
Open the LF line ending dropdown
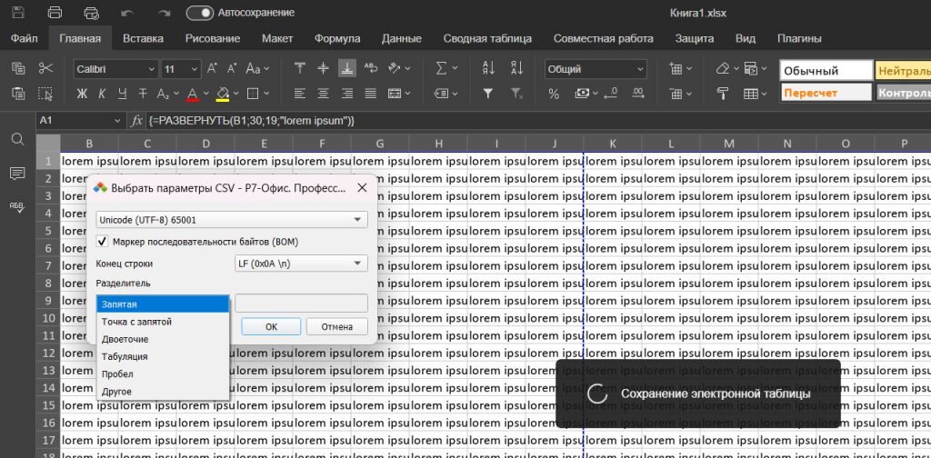302,264
